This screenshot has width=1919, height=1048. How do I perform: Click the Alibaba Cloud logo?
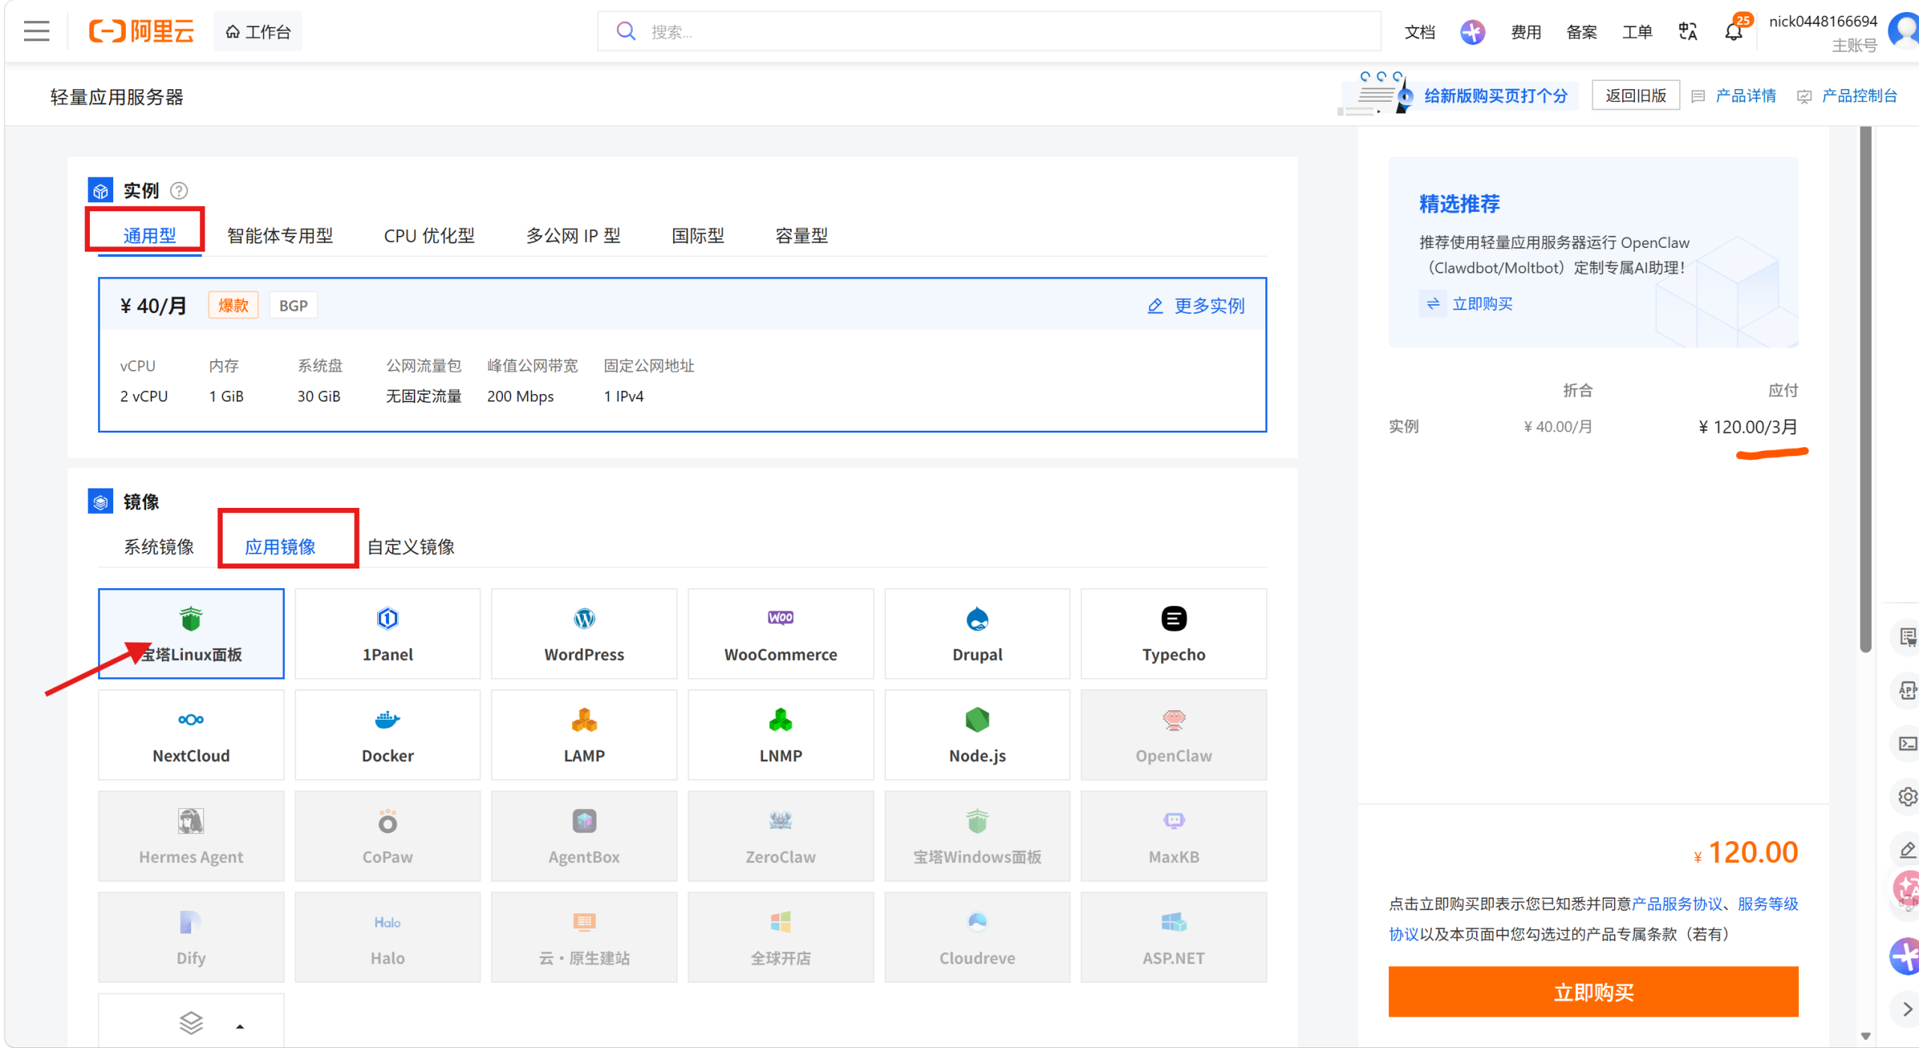pyautogui.click(x=142, y=31)
